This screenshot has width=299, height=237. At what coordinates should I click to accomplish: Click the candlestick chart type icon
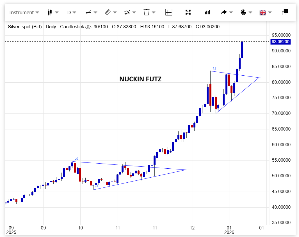(50, 12)
